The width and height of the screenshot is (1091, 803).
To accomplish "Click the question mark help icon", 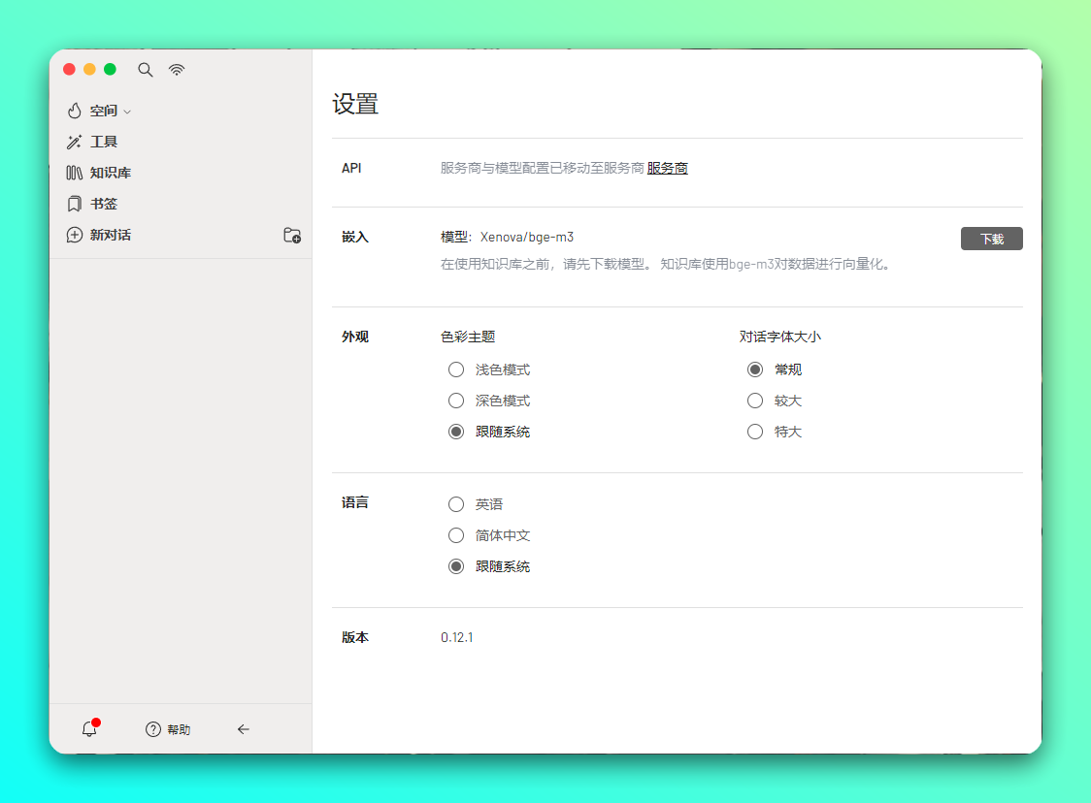I will 153,729.
